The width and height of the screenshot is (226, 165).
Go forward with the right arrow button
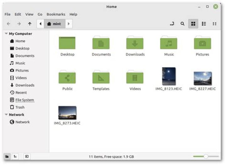click(19, 24)
